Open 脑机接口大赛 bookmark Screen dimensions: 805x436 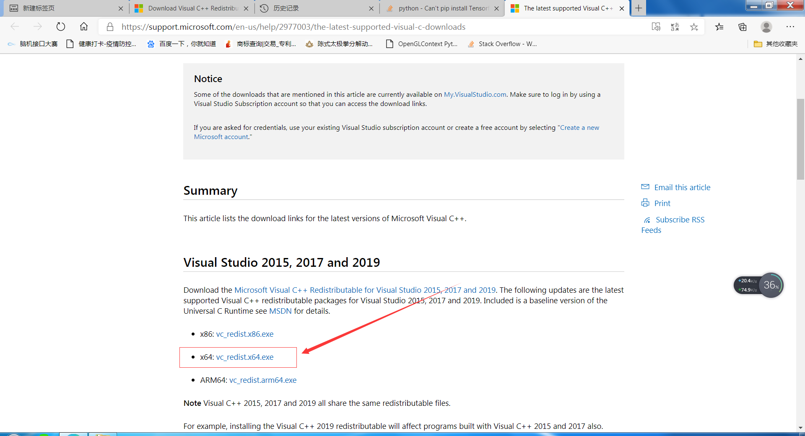click(33, 44)
